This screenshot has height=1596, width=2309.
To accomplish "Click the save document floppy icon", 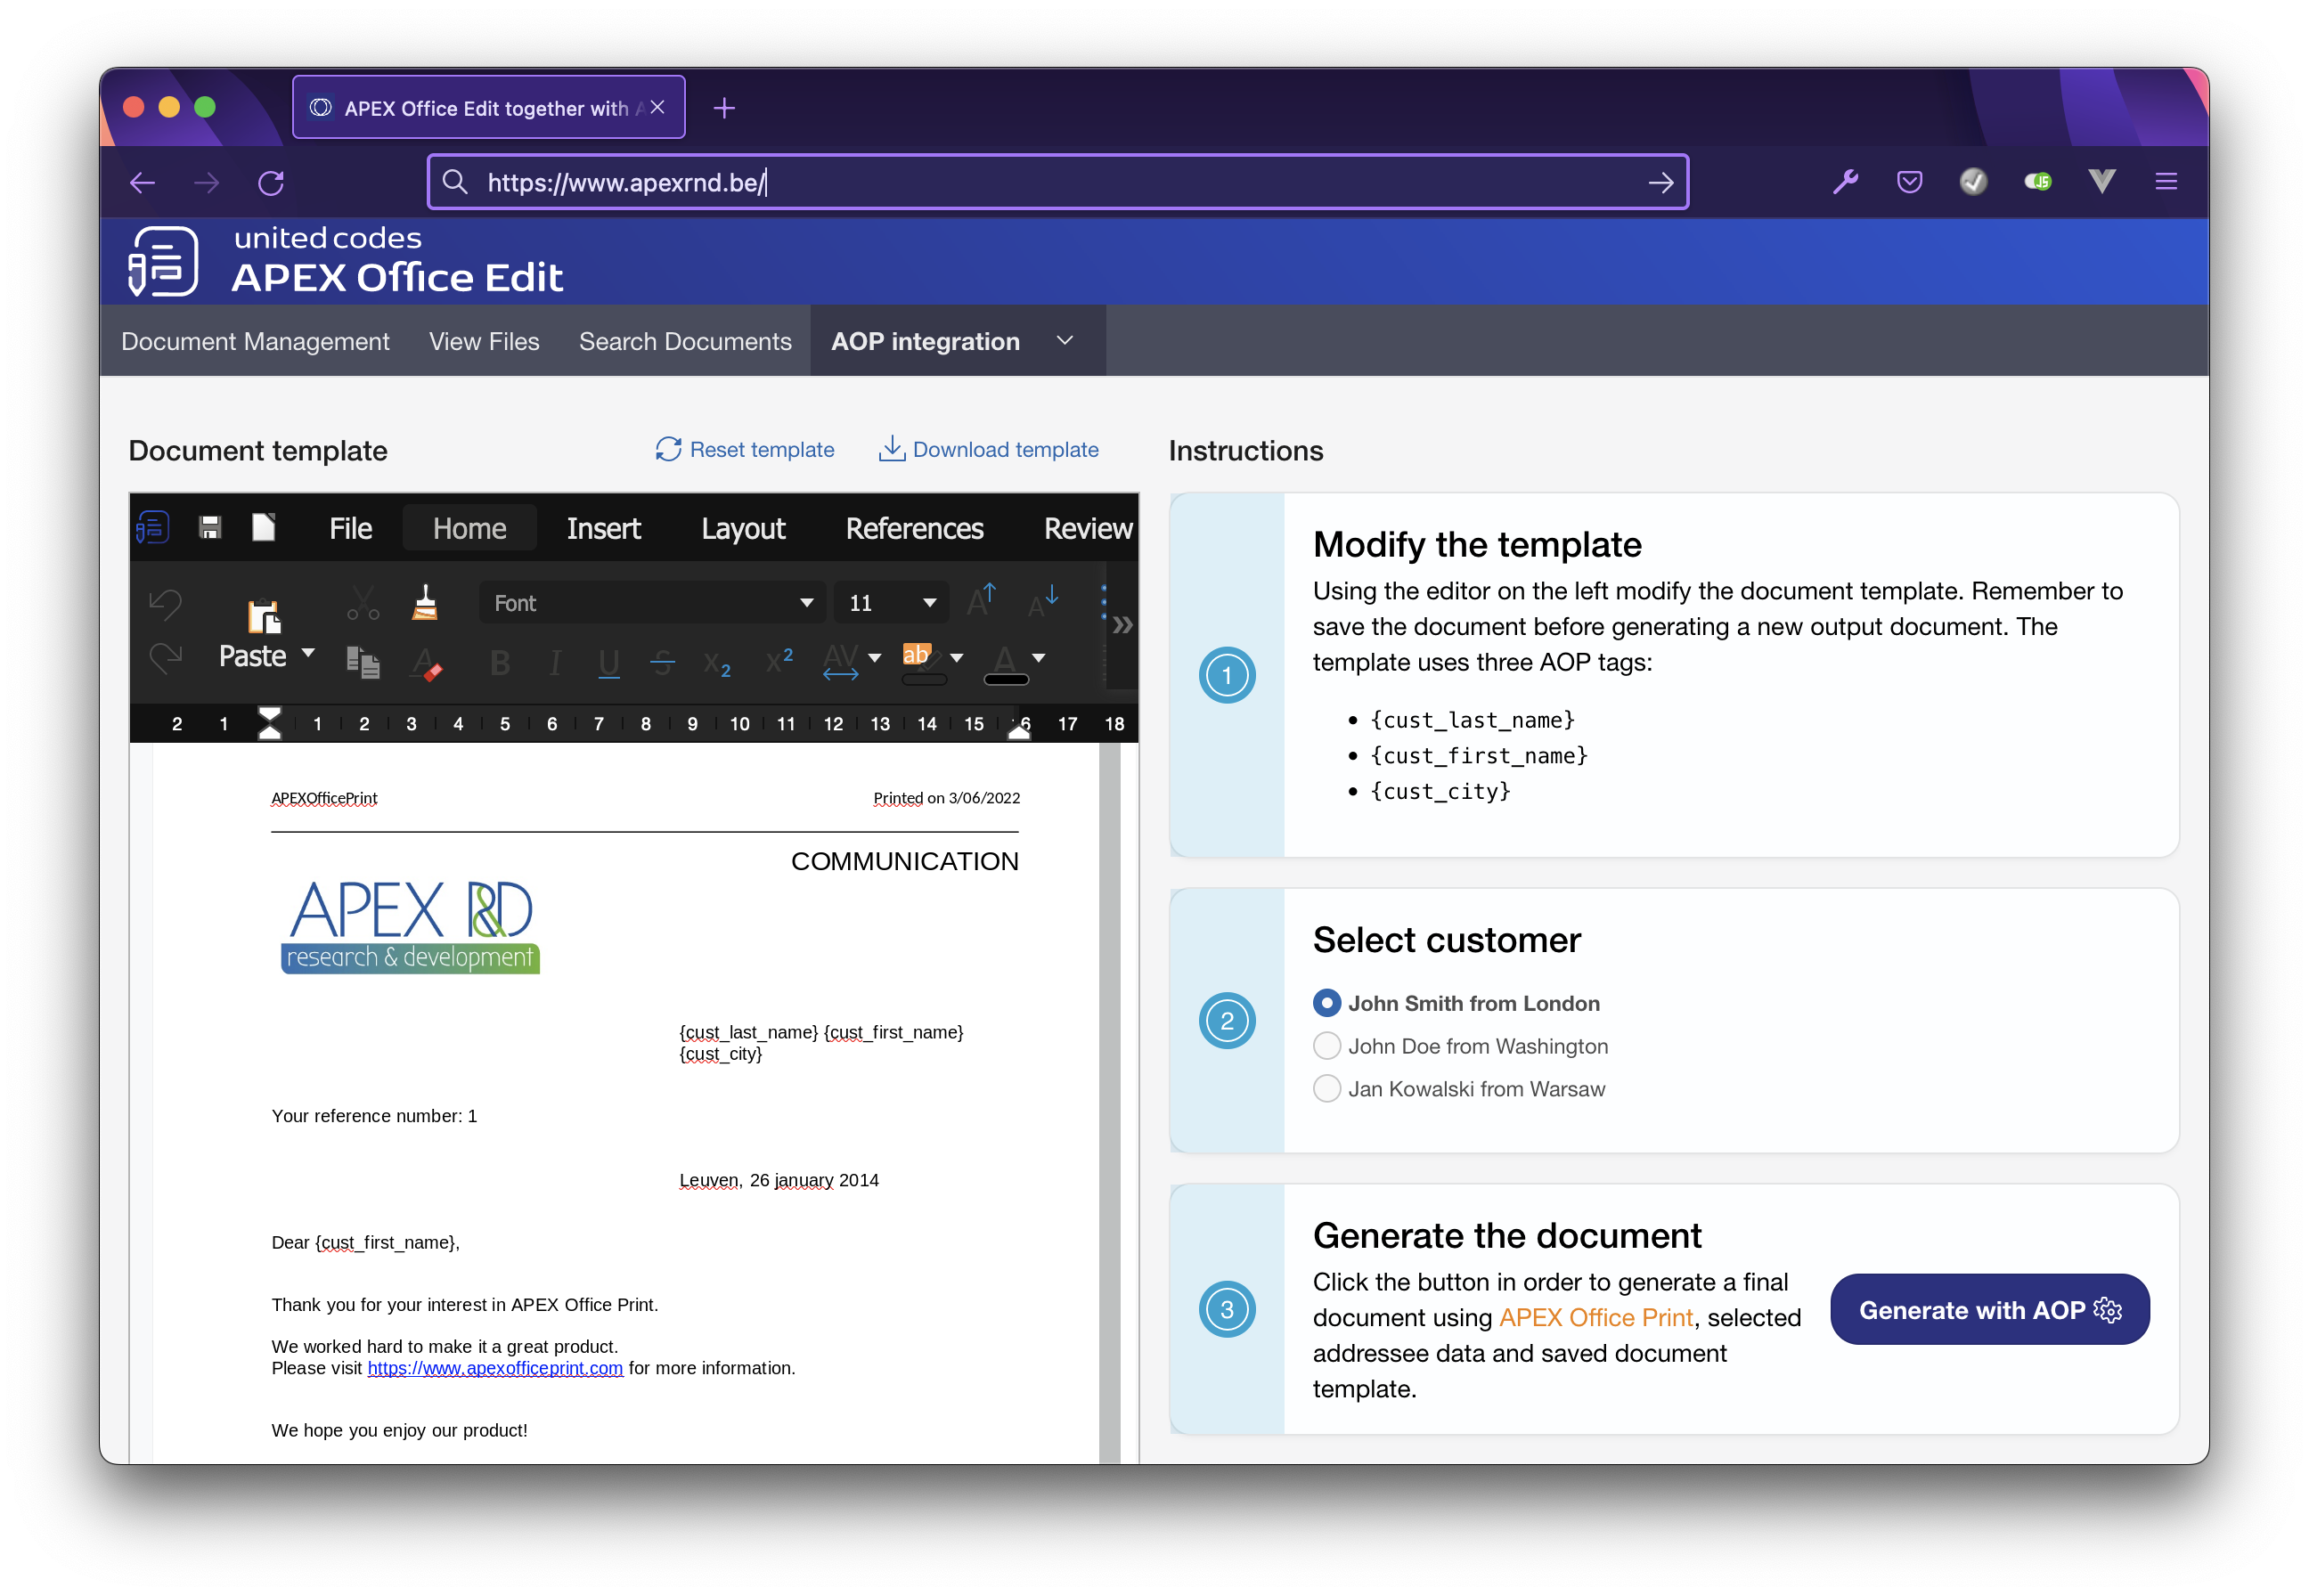I will pos(210,528).
